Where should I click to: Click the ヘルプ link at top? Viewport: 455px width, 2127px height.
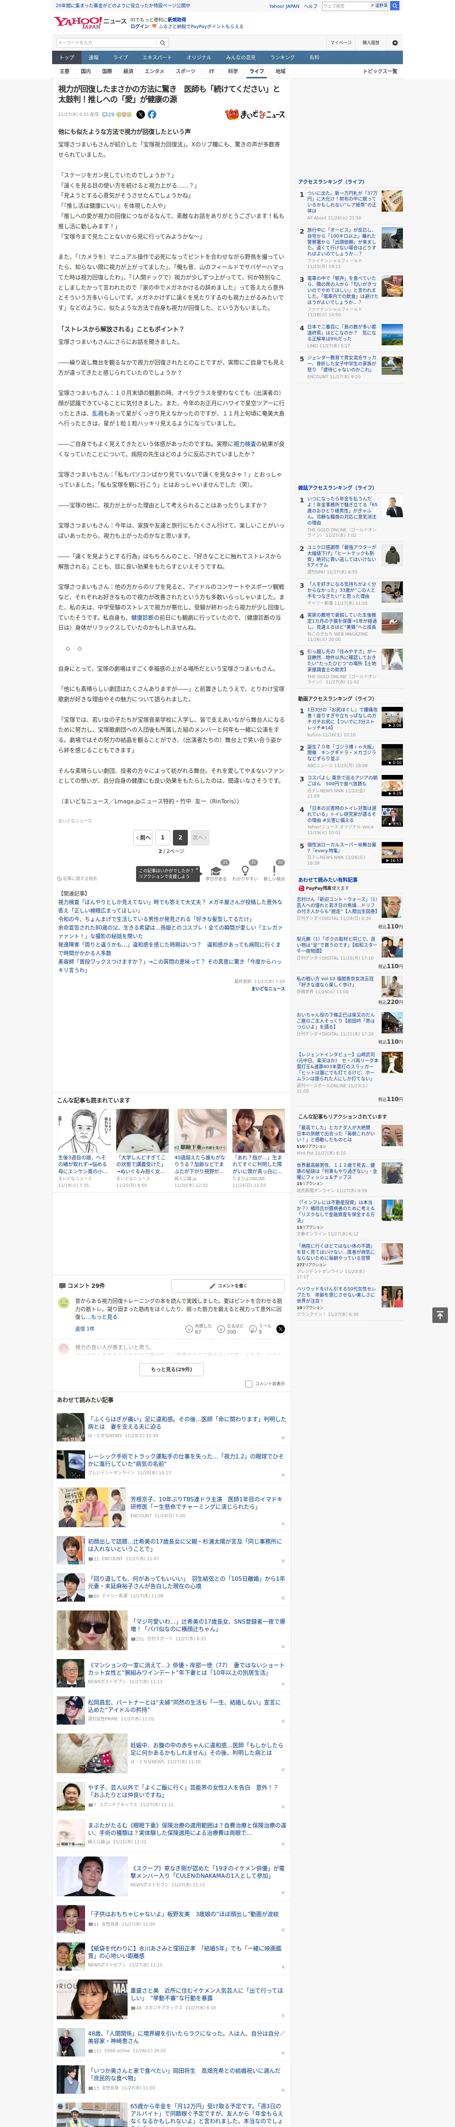pyautogui.click(x=310, y=6)
